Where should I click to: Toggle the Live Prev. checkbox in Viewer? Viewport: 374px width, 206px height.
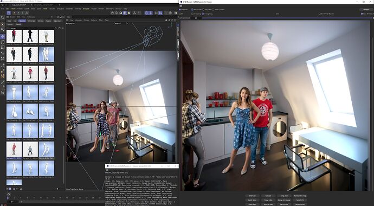tap(180, 9)
